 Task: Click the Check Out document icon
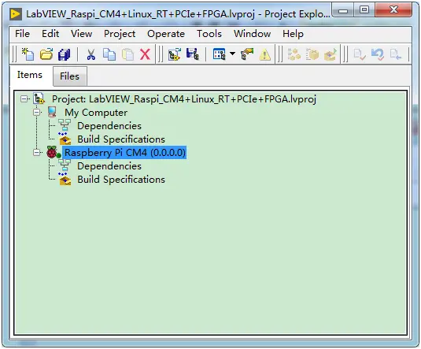pos(396,54)
